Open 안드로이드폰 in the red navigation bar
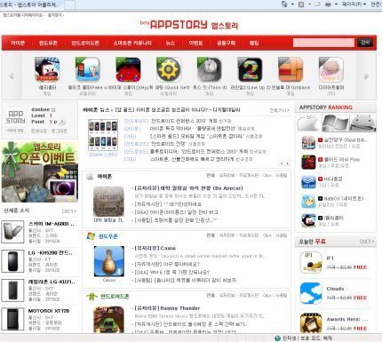 pos(85,43)
